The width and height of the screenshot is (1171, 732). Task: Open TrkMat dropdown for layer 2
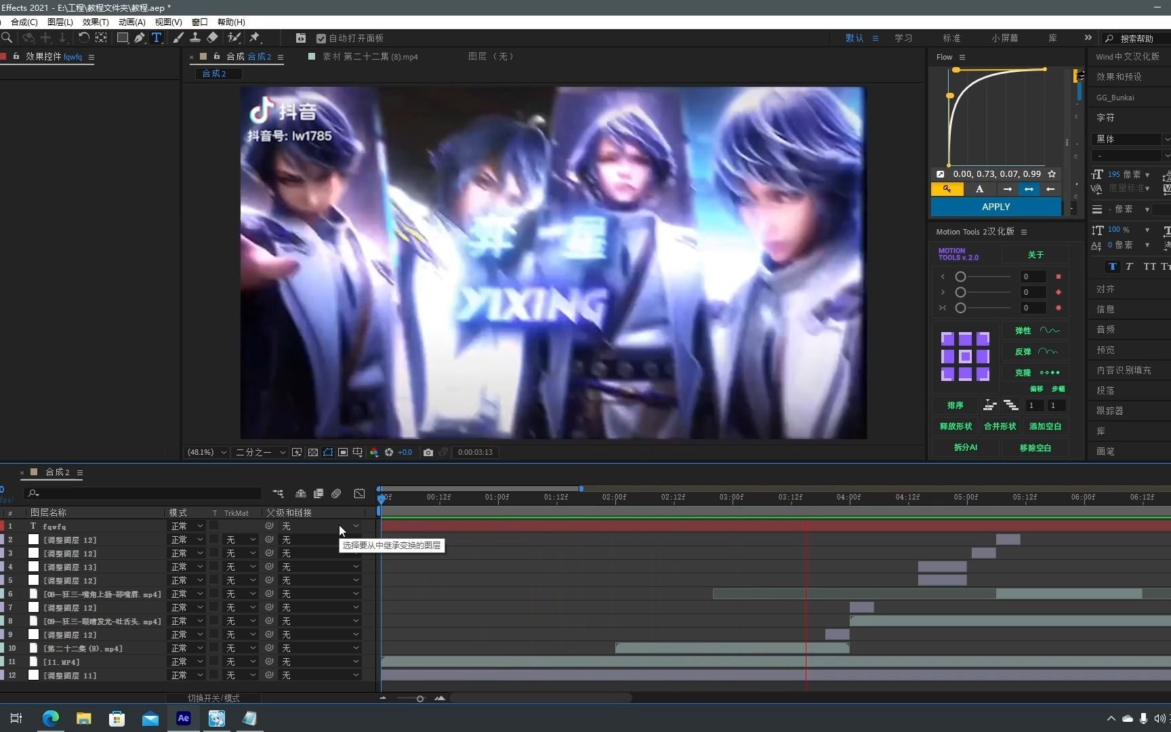pyautogui.click(x=241, y=540)
